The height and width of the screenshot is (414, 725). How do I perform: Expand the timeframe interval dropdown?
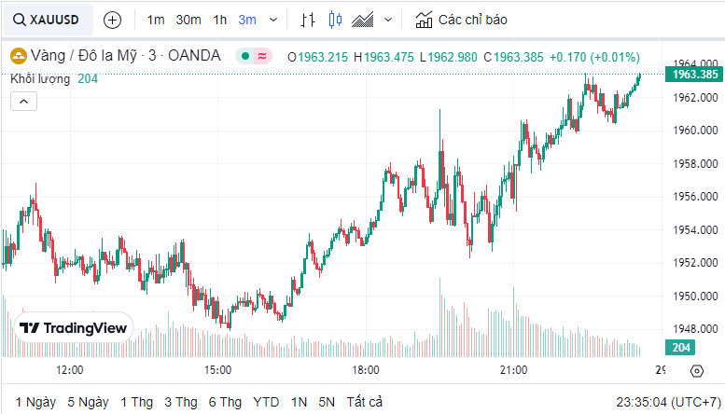pyautogui.click(x=272, y=19)
